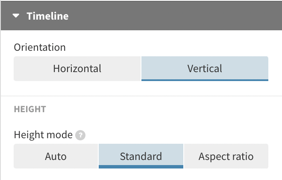This screenshot has height=180, width=282.
Task: Click the Orientation label
Action: [40, 47]
